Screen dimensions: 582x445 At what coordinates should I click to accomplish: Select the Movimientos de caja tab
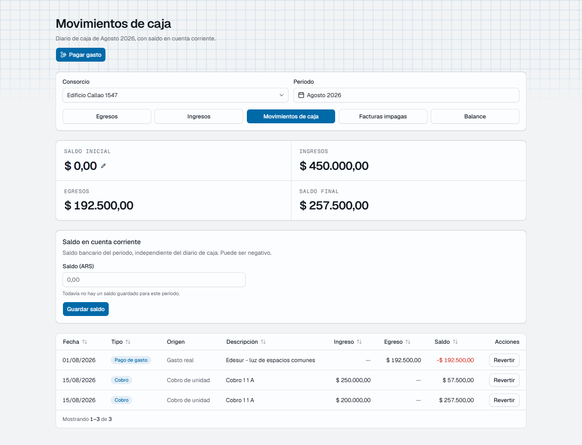tap(291, 116)
